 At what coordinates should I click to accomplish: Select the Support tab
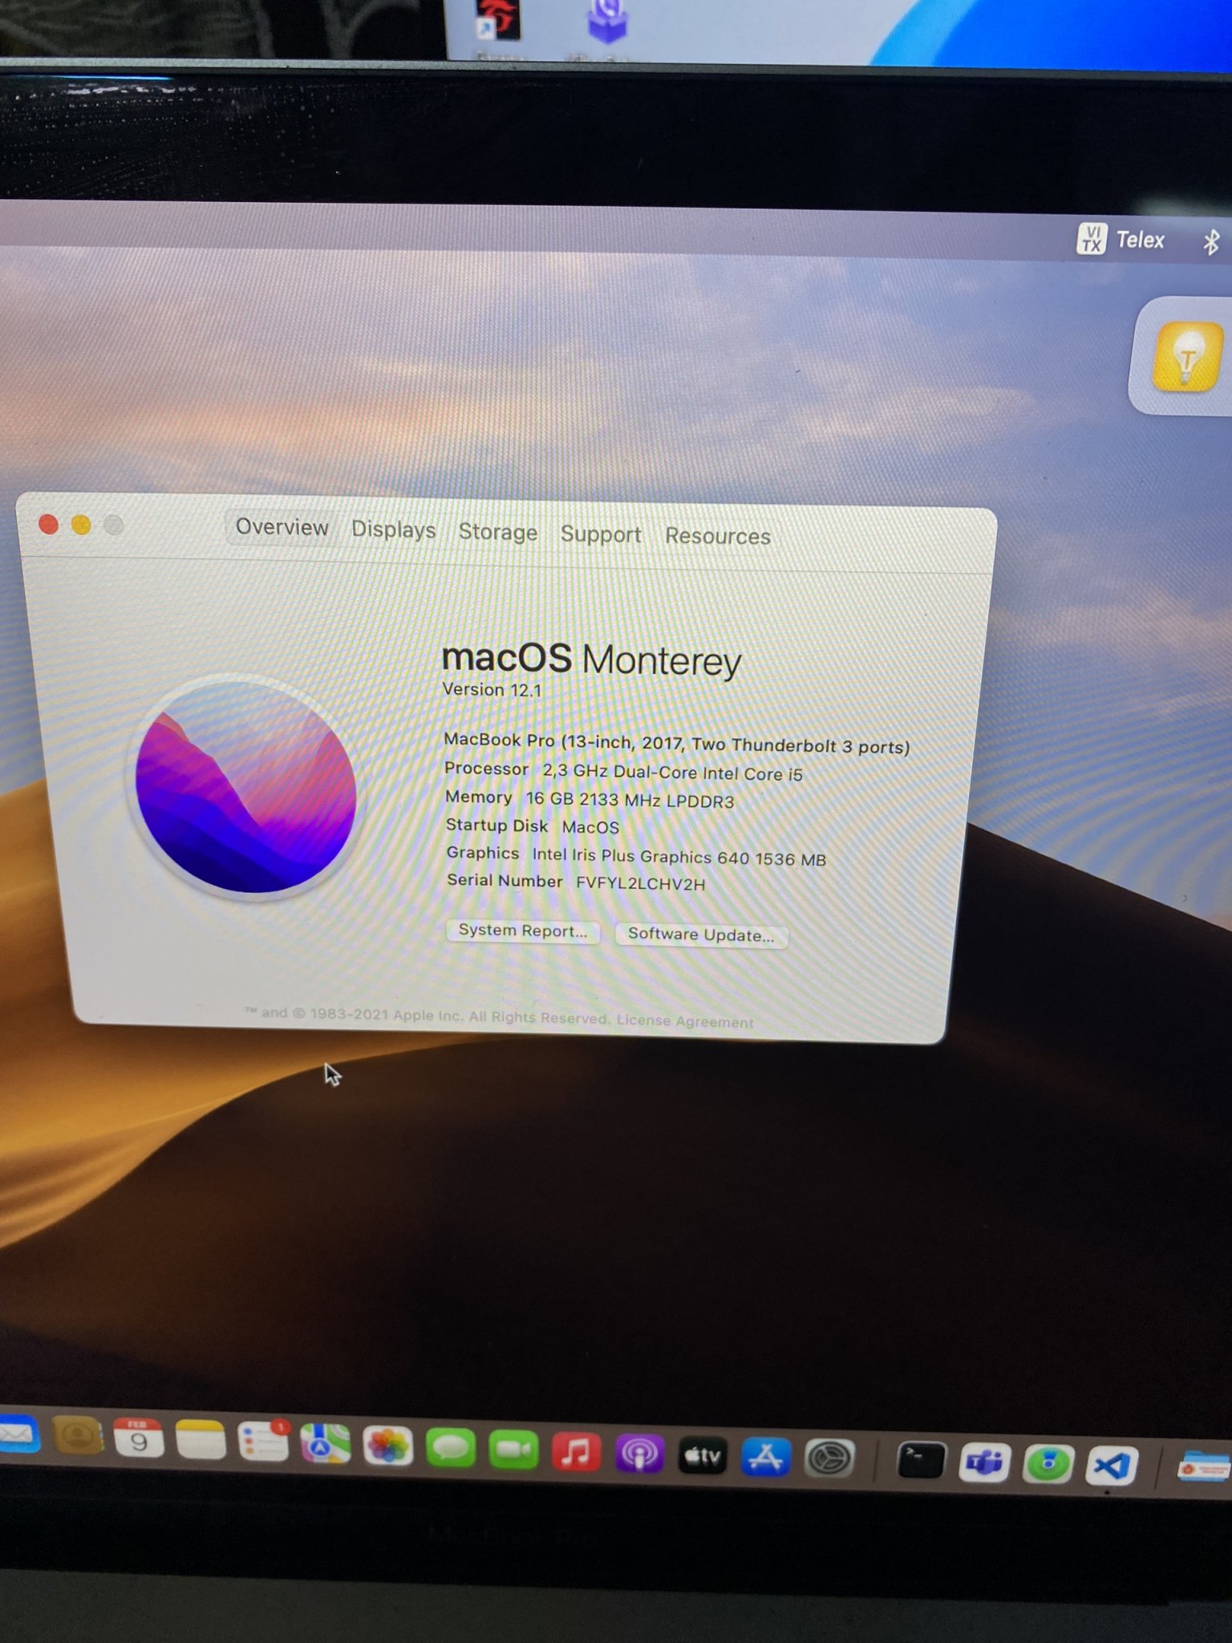pyautogui.click(x=600, y=535)
